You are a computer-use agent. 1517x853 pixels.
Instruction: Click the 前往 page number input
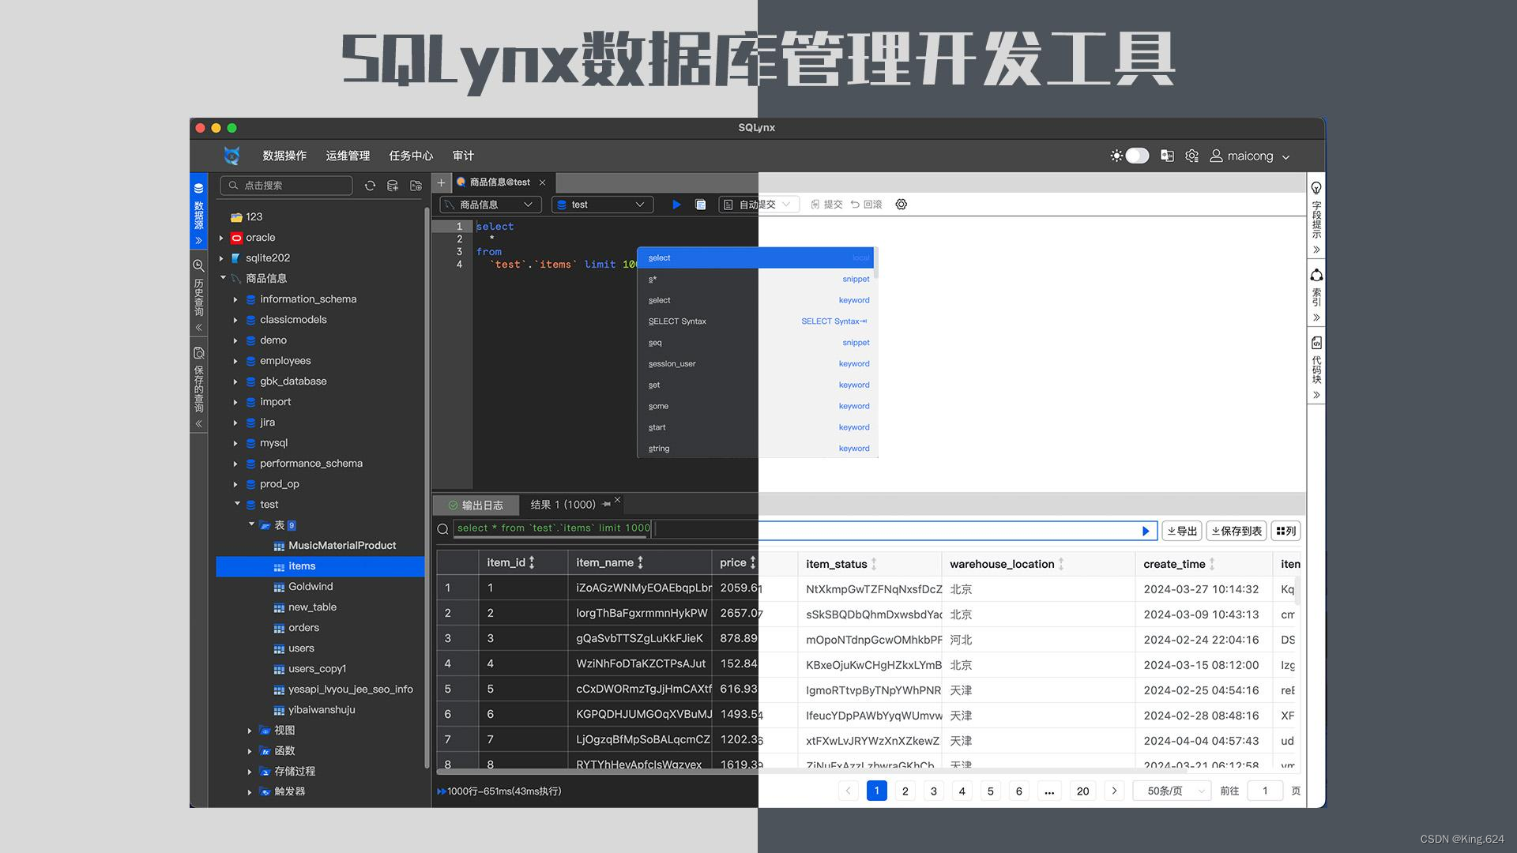click(x=1265, y=791)
